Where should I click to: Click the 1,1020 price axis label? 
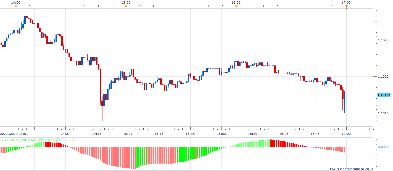click(384, 77)
